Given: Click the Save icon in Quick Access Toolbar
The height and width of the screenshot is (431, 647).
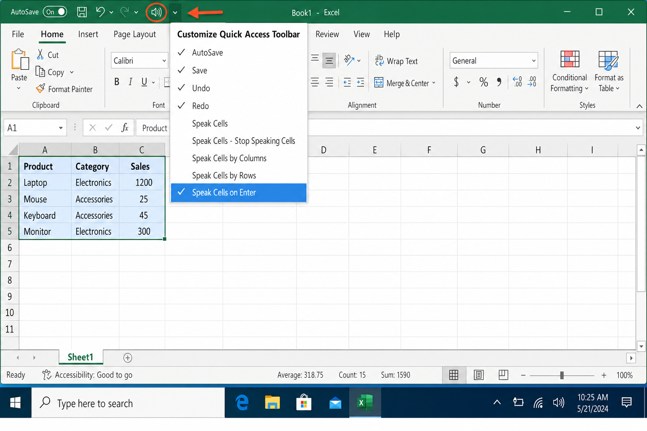Looking at the screenshot, I should 82,12.
